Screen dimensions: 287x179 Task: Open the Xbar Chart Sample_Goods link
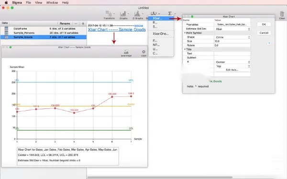pos(117,30)
